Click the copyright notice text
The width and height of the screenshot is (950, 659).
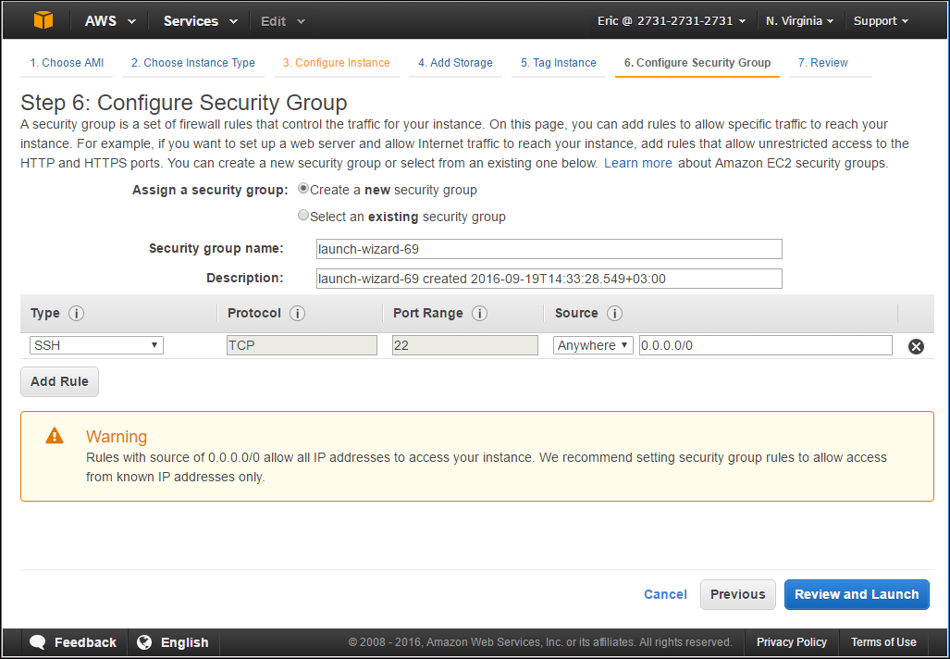click(540, 642)
